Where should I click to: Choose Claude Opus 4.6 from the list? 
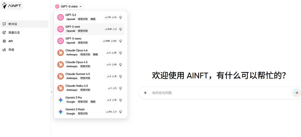[x=90, y=52]
